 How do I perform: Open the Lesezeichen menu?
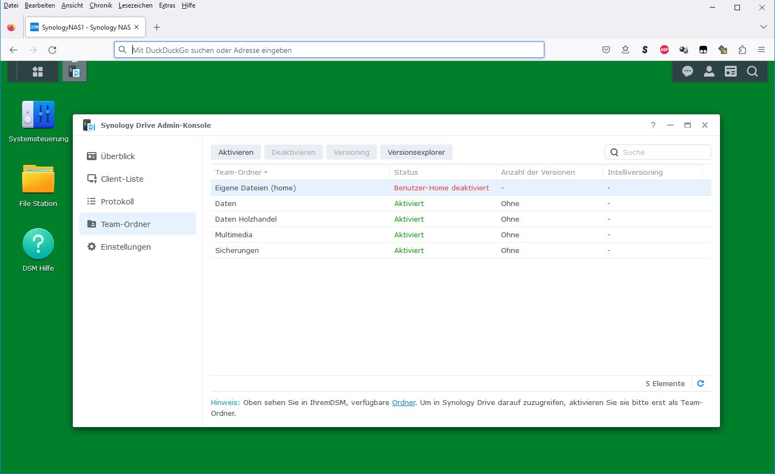135,5
